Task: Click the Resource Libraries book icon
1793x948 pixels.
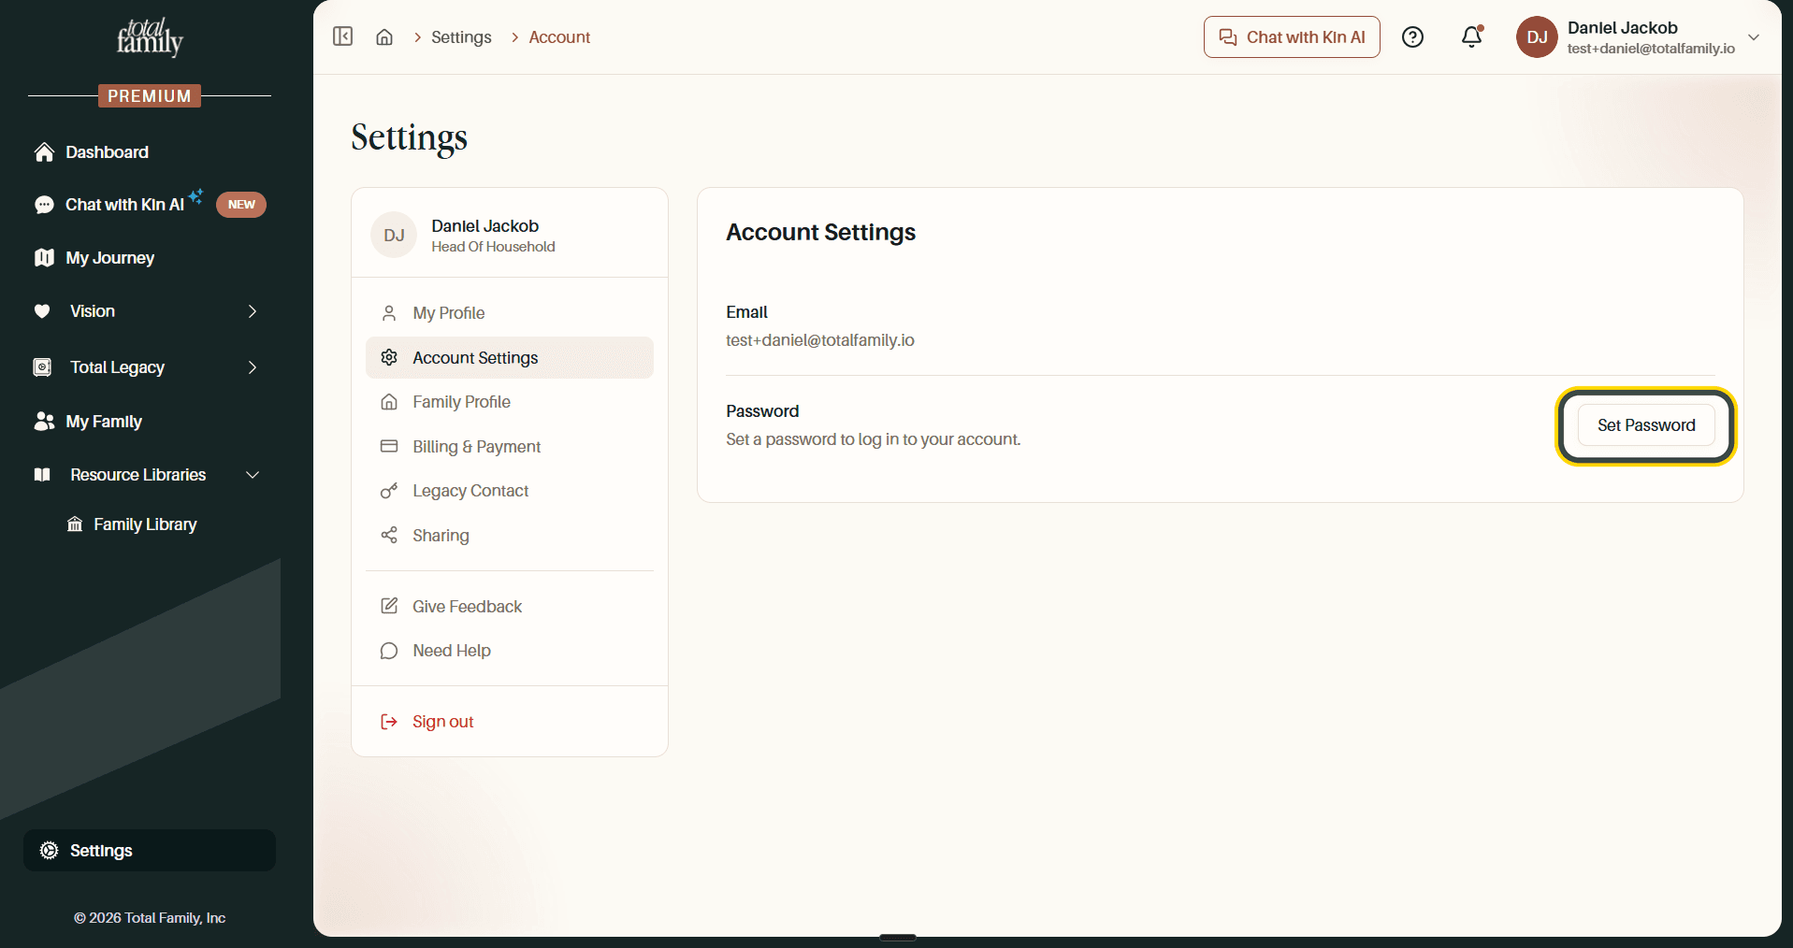Action: point(42,475)
